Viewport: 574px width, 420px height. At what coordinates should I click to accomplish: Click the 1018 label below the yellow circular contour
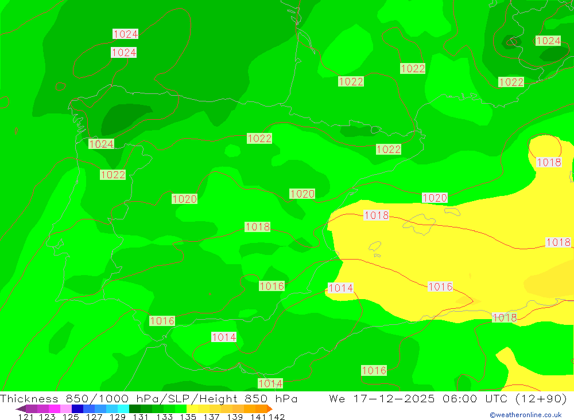548,162
